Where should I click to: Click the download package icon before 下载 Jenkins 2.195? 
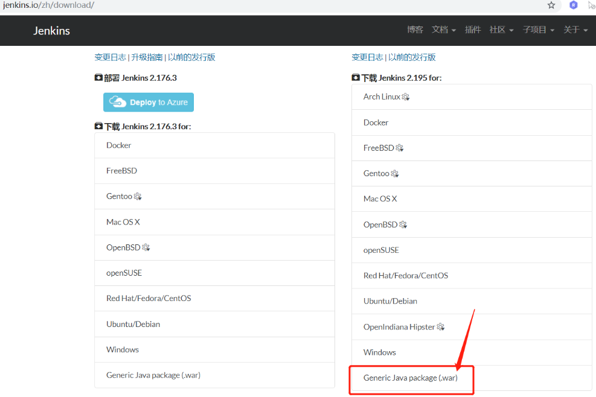click(x=356, y=77)
